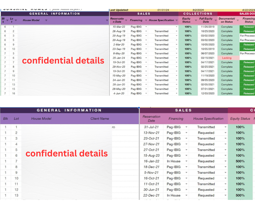Select the For Processing cell in 8-May-20 row
Screen dimensions: 255x214
pos(247,53)
